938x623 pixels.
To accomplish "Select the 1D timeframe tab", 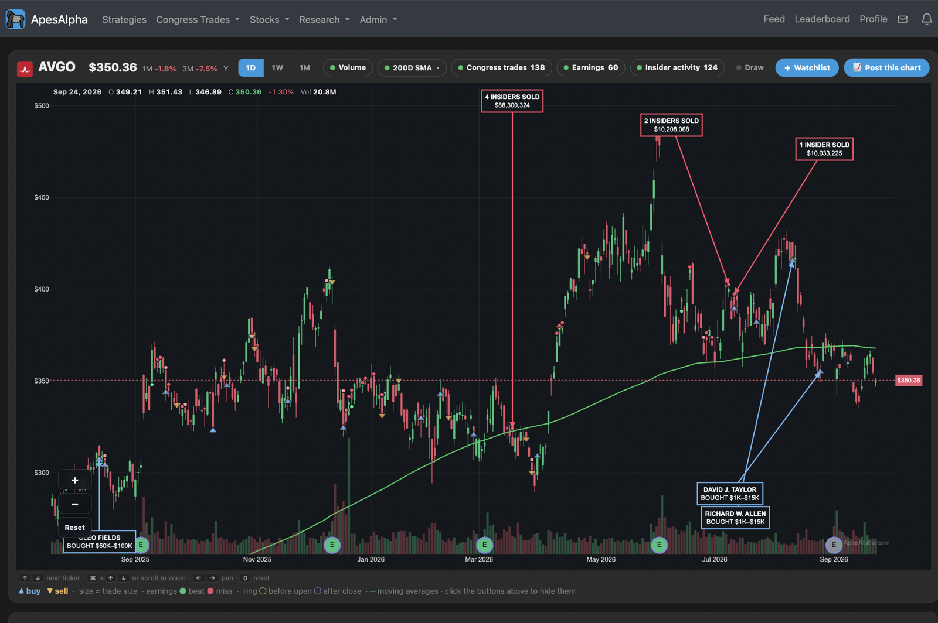I will tap(251, 68).
